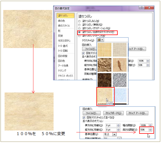
Task: Open the 光彩とぼかし category
Action: point(64,40)
